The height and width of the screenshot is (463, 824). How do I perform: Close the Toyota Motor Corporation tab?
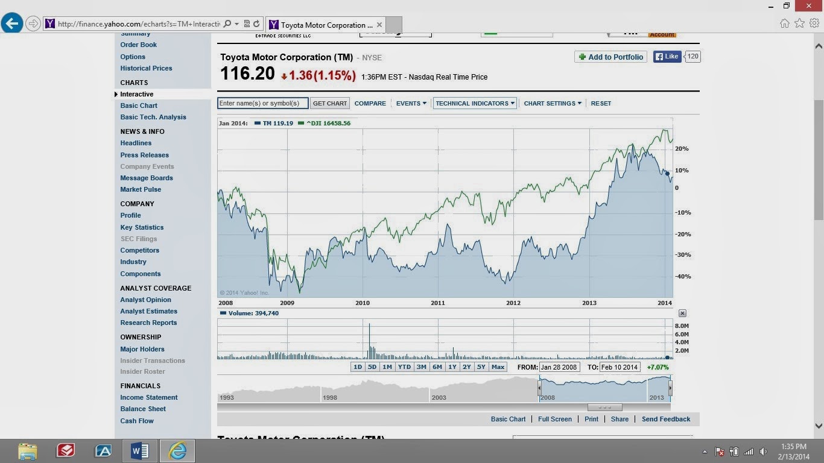click(379, 25)
